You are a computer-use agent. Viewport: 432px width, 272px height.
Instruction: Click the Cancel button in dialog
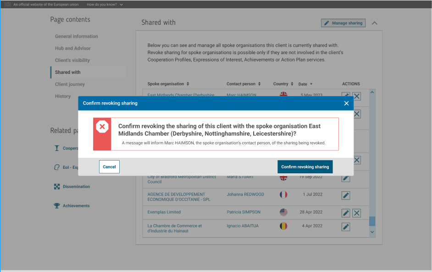[x=109, y=167]
